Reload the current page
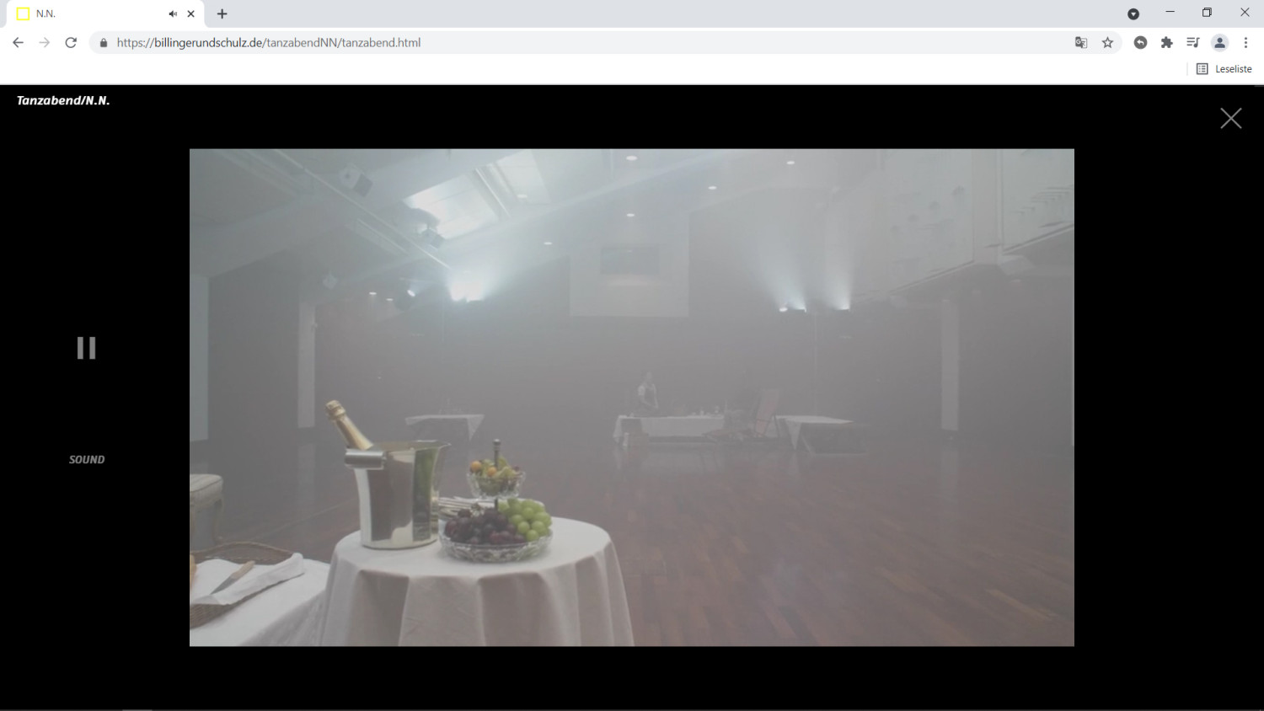The height and width of the screenshot is (711, 1264). tap(71, 43)
